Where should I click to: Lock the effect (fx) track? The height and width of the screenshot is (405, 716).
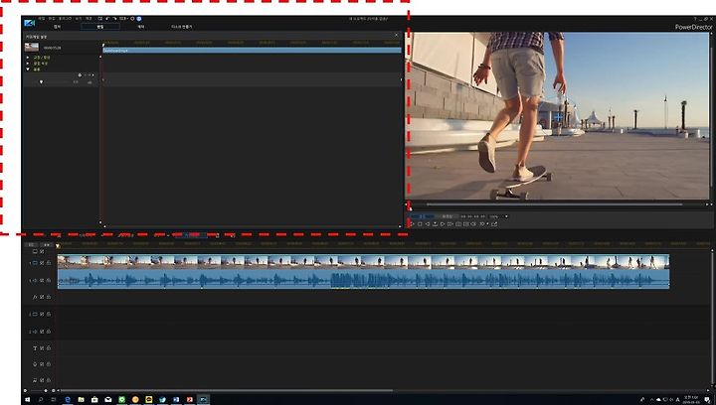[x=48, y=297]
